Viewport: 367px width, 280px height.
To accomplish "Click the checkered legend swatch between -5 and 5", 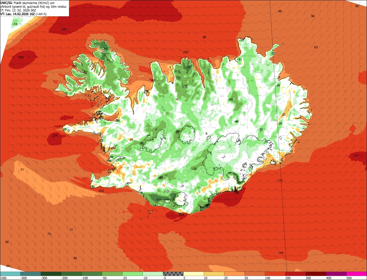I will click(173, 274).
